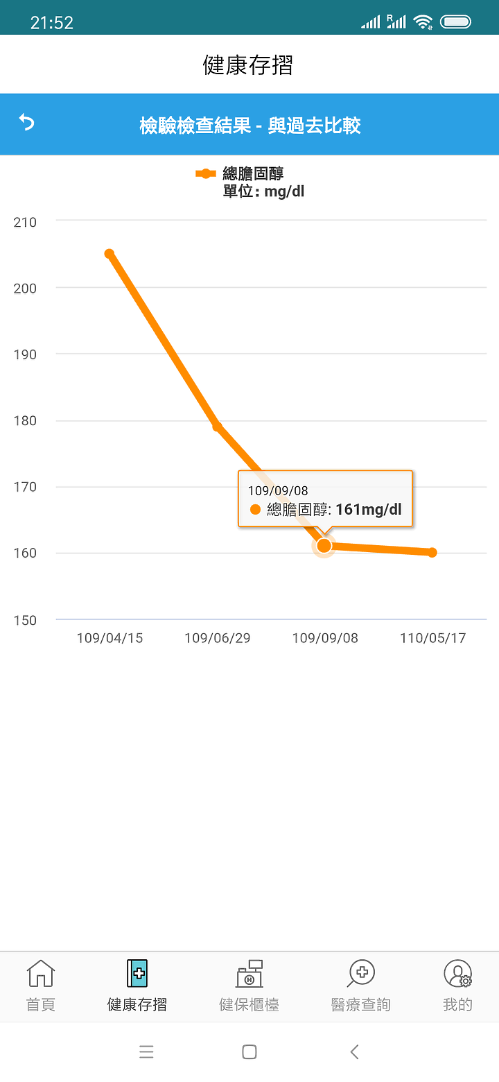Image resolution: width=499 pixels, height=1082 pixels.
Task: Tap the 首頁 tab label
Action: coord(41,1004)
